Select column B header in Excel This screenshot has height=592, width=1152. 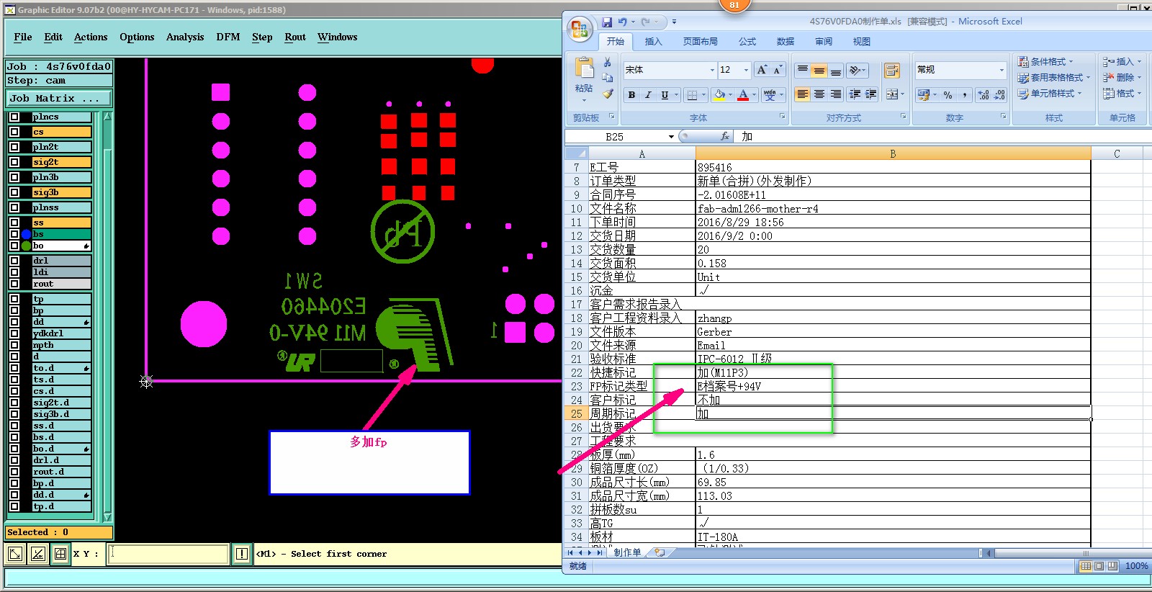coord(893,153)
